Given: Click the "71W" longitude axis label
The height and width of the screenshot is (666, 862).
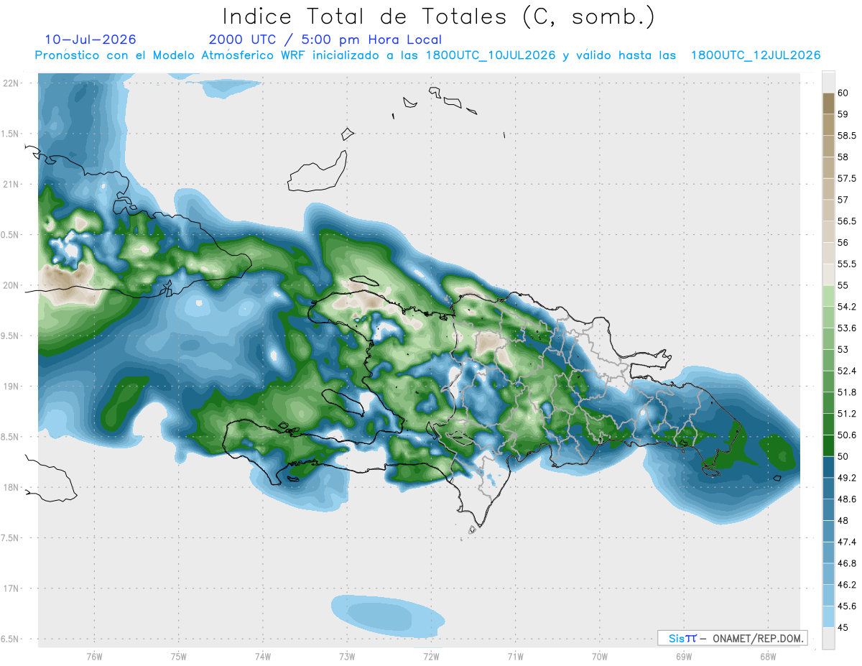Looking at the screenshot, I should pyautogui.click(x=515, y=657).
